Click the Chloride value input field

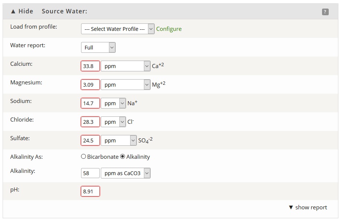coord(90,122)
